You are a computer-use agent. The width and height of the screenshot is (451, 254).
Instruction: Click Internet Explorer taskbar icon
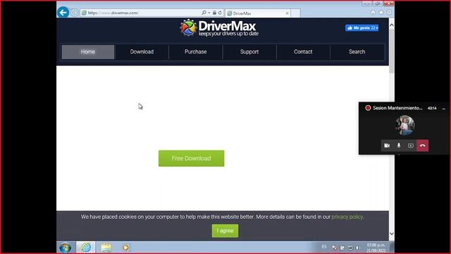86,248
